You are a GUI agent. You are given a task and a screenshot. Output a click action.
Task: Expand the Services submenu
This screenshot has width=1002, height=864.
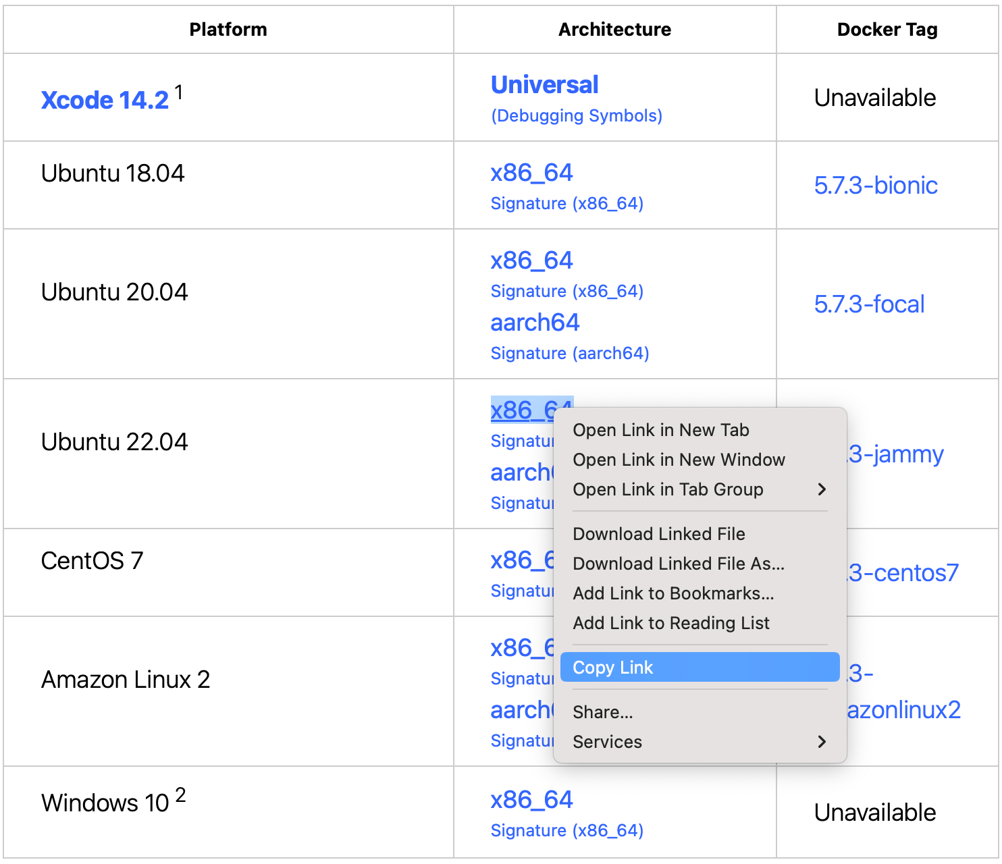coord(606,742)
